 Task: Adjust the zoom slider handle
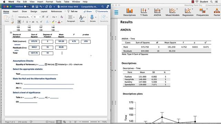click(89, 122)
